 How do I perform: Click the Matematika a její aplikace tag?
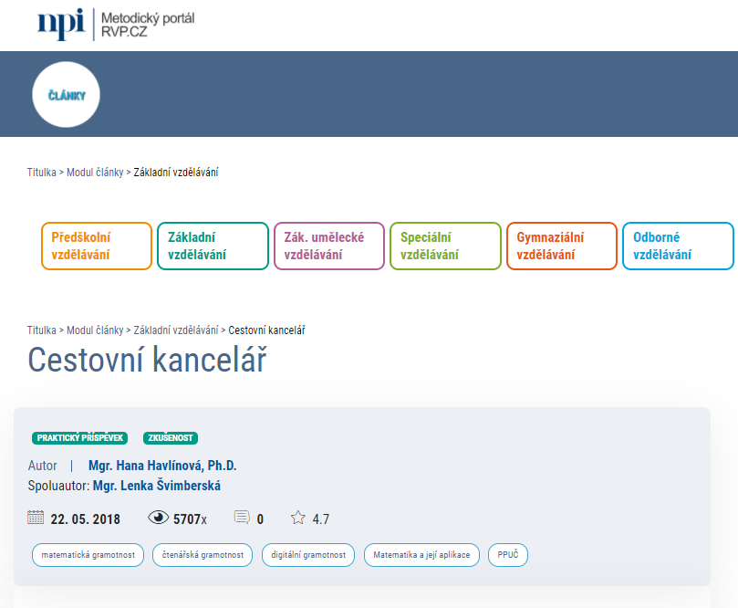(421, 555)
